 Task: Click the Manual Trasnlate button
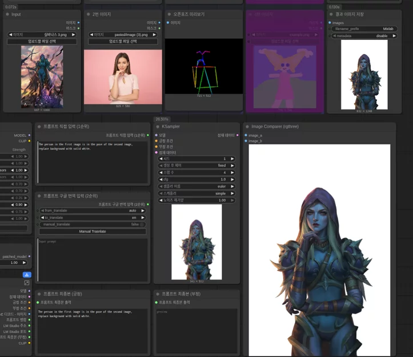point(93,232)
